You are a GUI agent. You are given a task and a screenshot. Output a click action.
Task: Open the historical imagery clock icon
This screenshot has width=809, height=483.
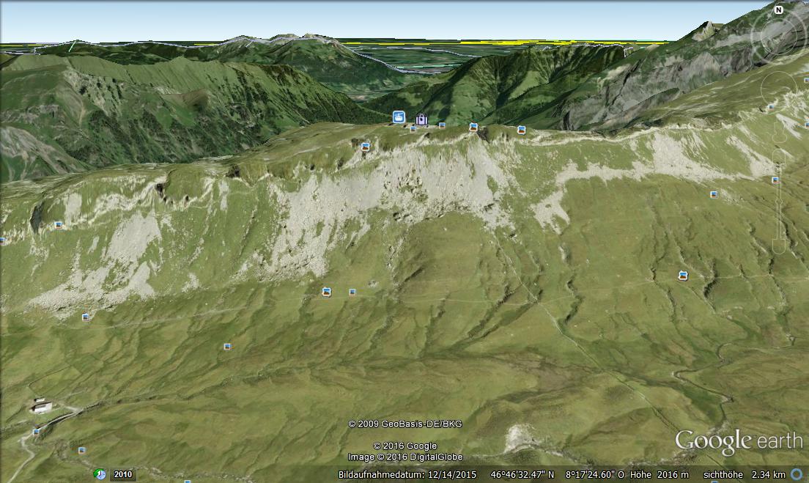(100, 474)
